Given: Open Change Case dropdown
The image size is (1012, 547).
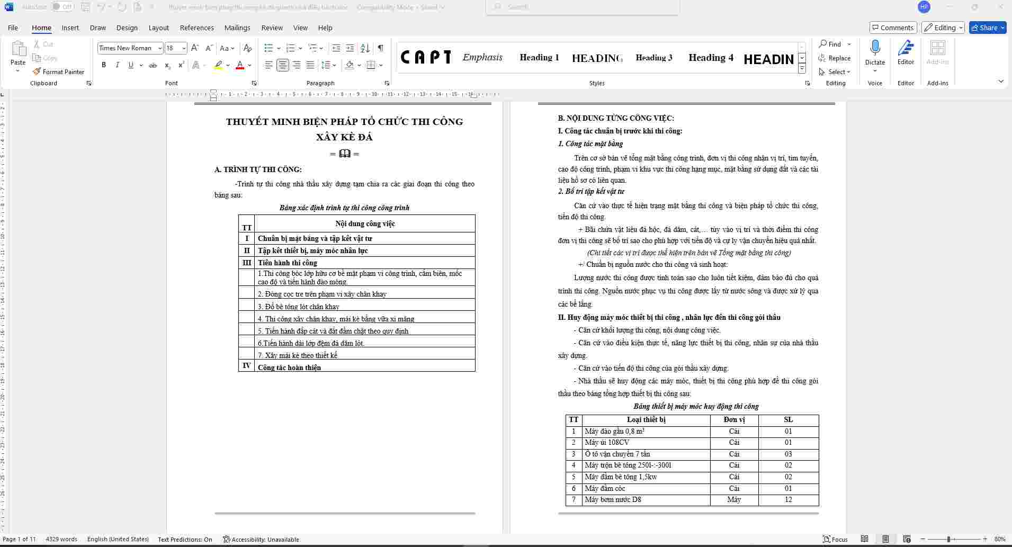Looking at the screenshot, I should pos(227,48).
